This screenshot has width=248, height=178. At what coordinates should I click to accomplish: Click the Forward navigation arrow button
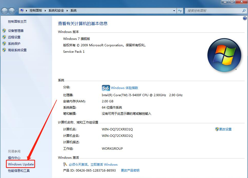[x=12, y=11]
